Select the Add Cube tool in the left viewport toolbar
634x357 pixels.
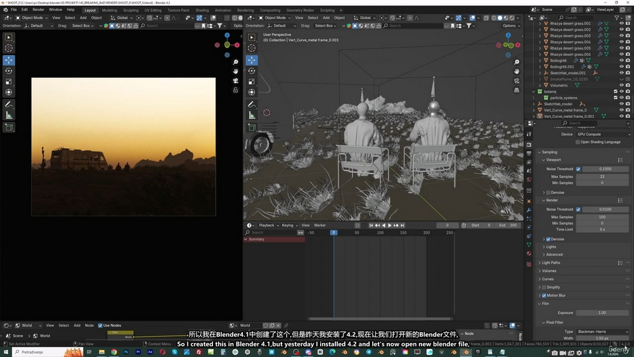pyautogui.click(x=8, y=127)
